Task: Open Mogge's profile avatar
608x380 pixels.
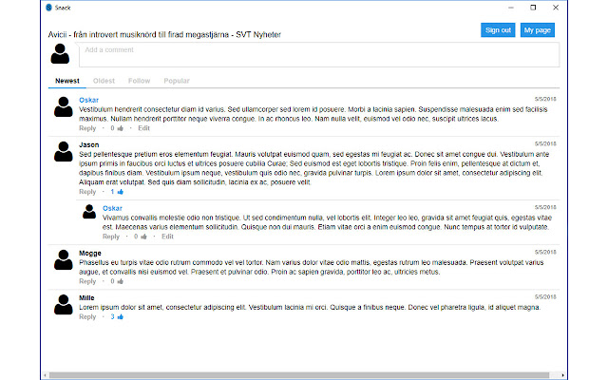Action: click(x=64, y=259)
